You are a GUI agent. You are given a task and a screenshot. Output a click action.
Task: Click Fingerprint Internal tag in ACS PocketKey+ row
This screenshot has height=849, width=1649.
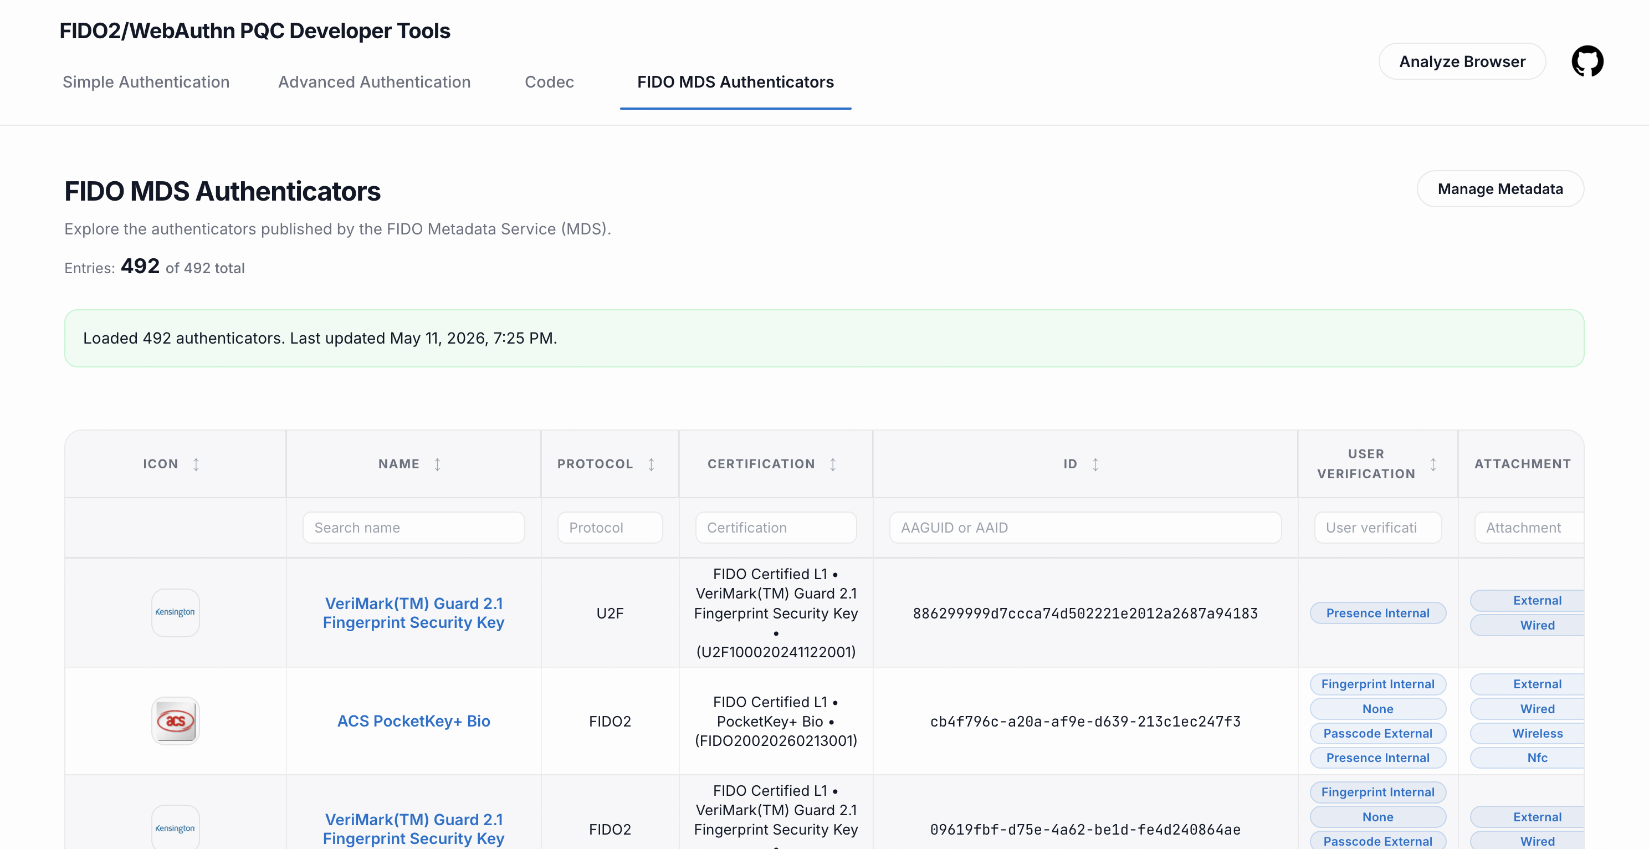coord(1377,684)
